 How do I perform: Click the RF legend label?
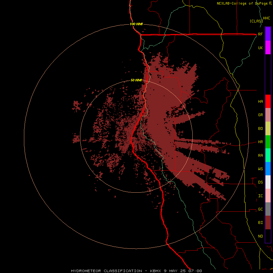(260, 34)
